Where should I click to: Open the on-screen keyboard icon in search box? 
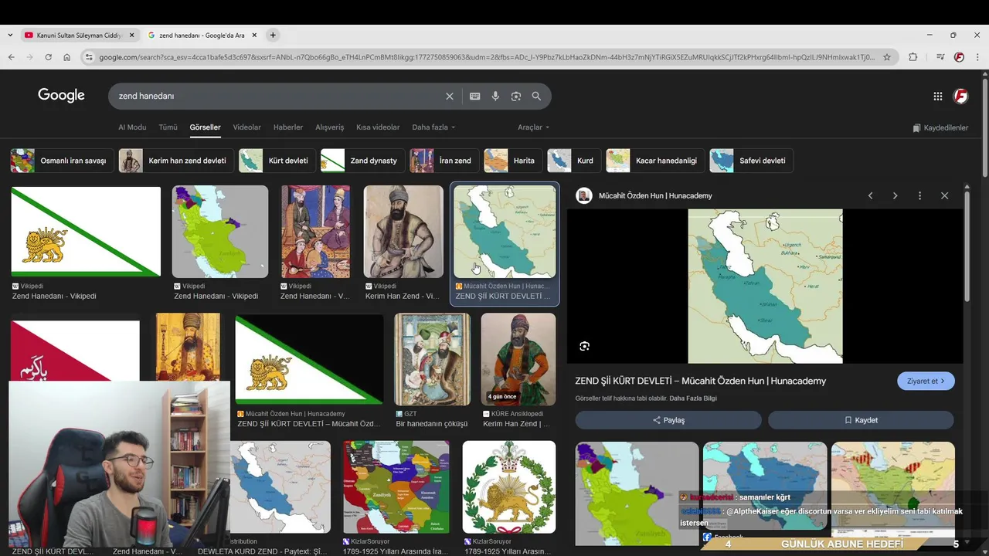click(x=474, y=97)
